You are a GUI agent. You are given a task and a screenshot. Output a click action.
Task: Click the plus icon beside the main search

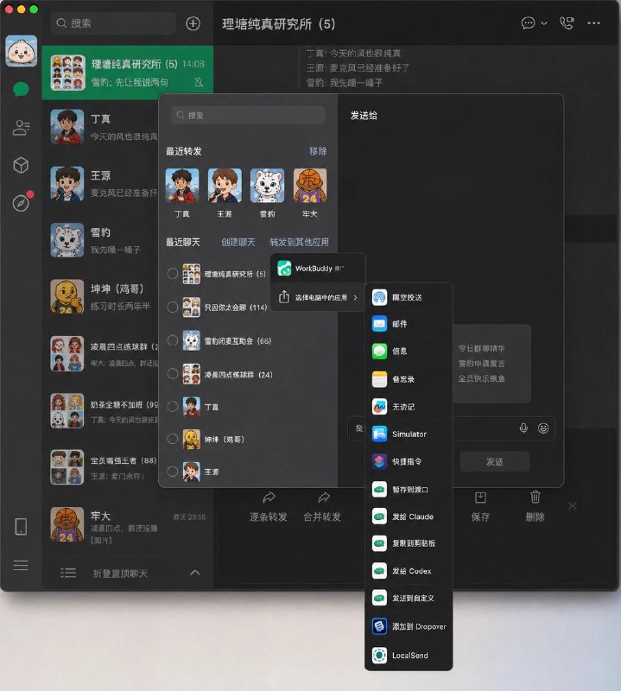coord(193,23)
